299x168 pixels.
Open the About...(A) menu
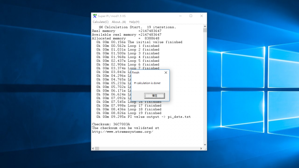pos(119,22)
